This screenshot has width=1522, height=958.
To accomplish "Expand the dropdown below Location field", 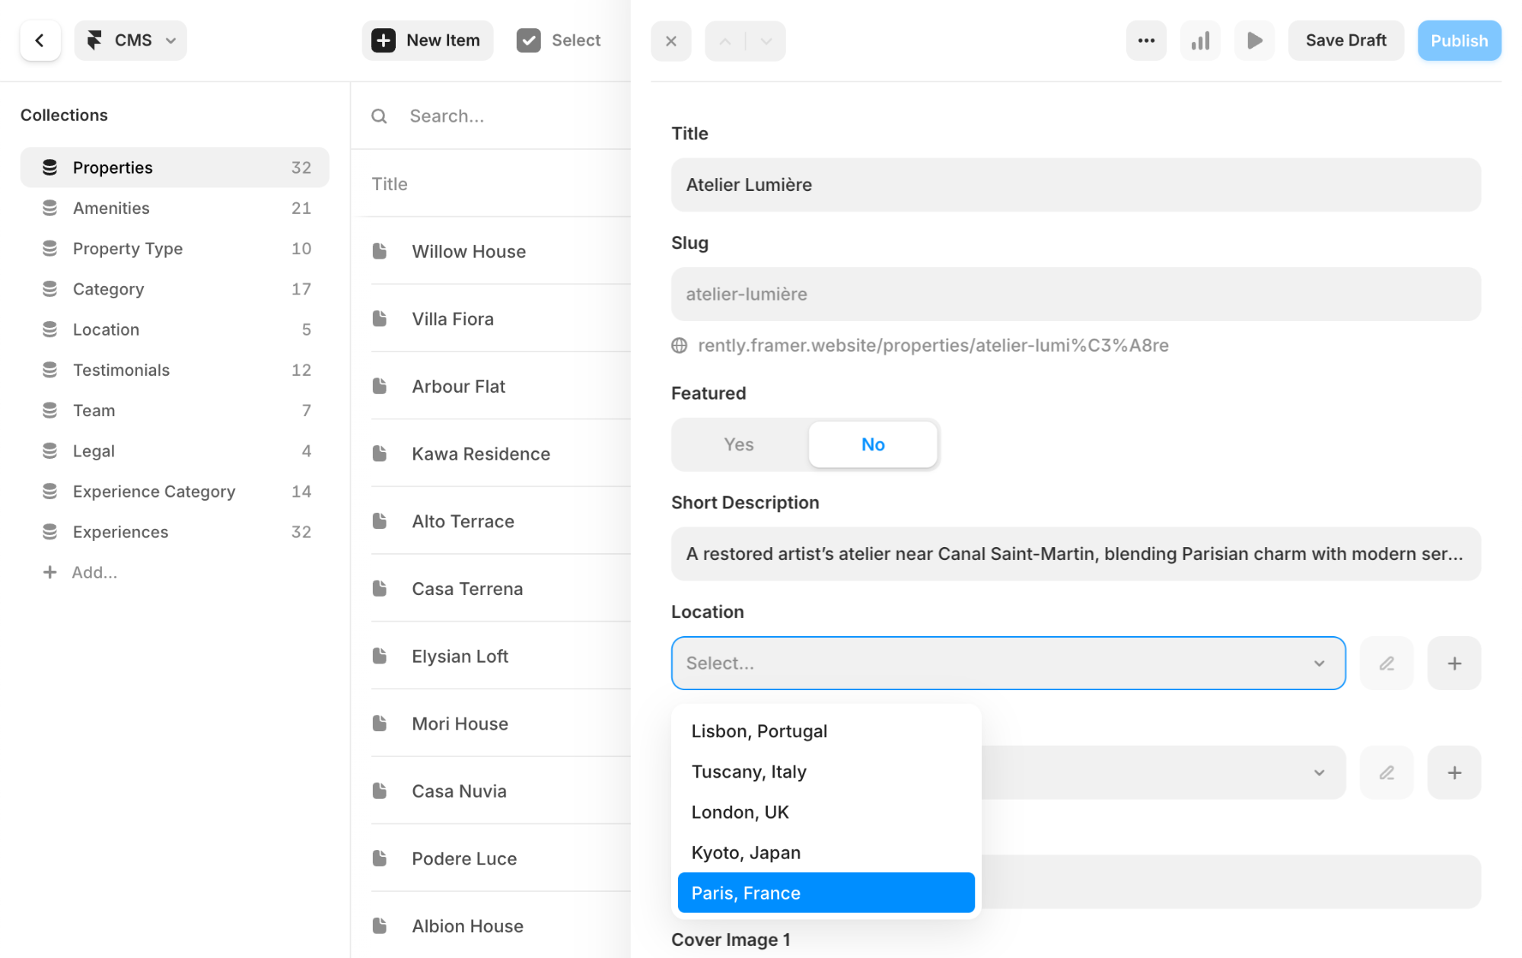I will 1318,773.
